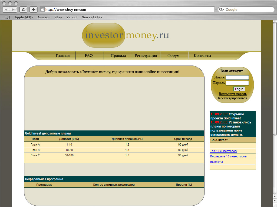Click the Google search magnifier icon
This screenshot has height=207, width=277.
pyautogui.click(x=220, y=9)
